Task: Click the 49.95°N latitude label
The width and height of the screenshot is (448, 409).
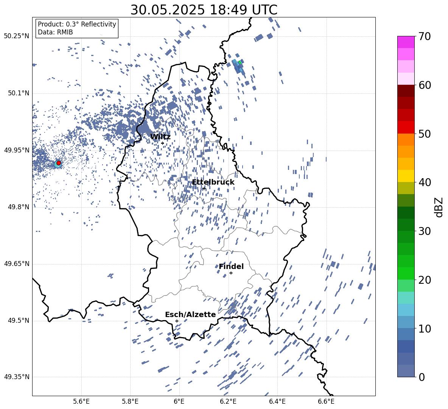Action: 17,150
